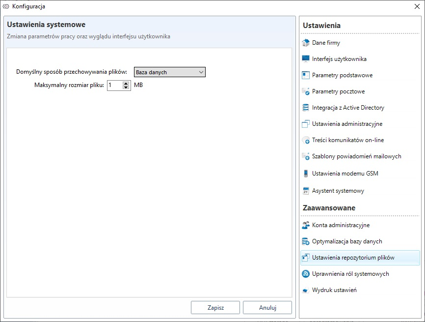425x322 pixels.
Task: Click the Parametry pocztowe envelope icon
Action: [306, 91]
